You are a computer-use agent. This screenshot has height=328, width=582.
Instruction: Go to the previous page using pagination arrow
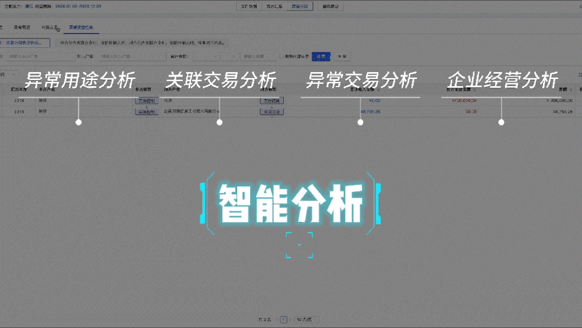tap(276, 319)
